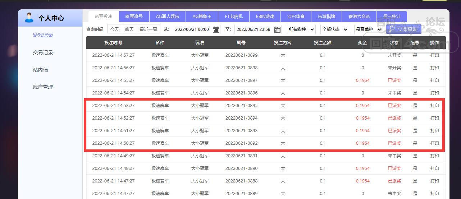Open the start date calendar picker icon

click(216, 29)
